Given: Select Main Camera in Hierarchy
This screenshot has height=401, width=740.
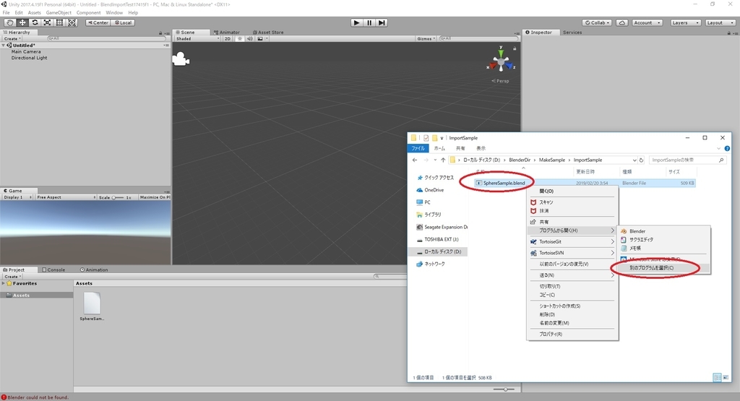Looking at the screenshot, I should coord(26,52).
